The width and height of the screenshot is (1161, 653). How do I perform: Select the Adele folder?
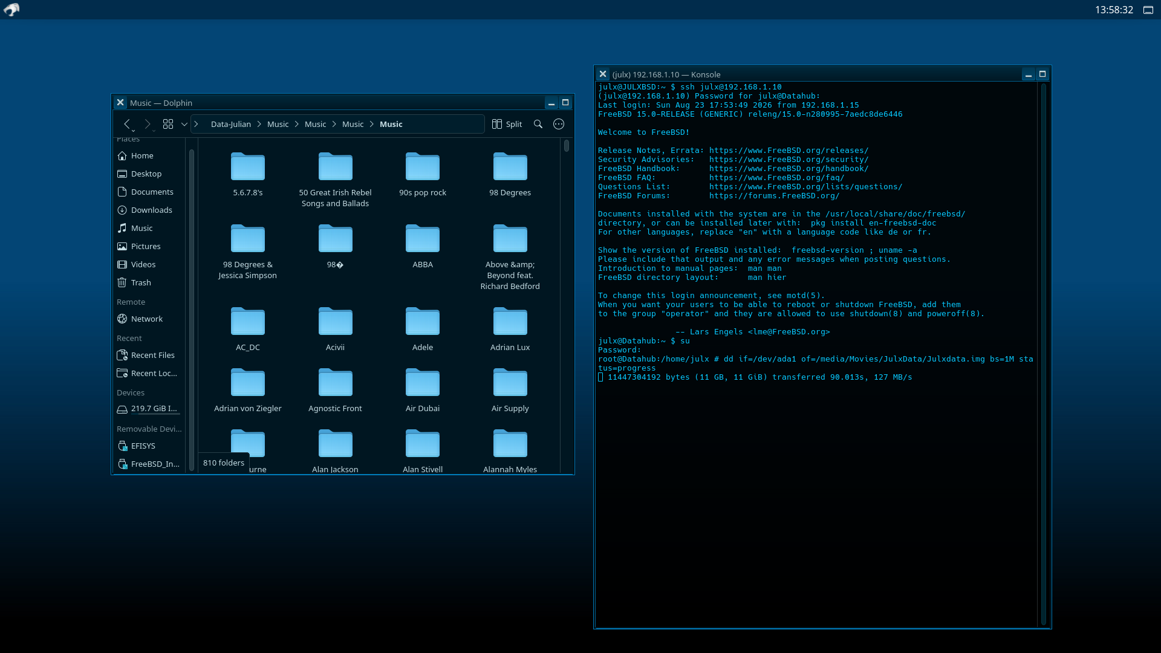point(423,329)
